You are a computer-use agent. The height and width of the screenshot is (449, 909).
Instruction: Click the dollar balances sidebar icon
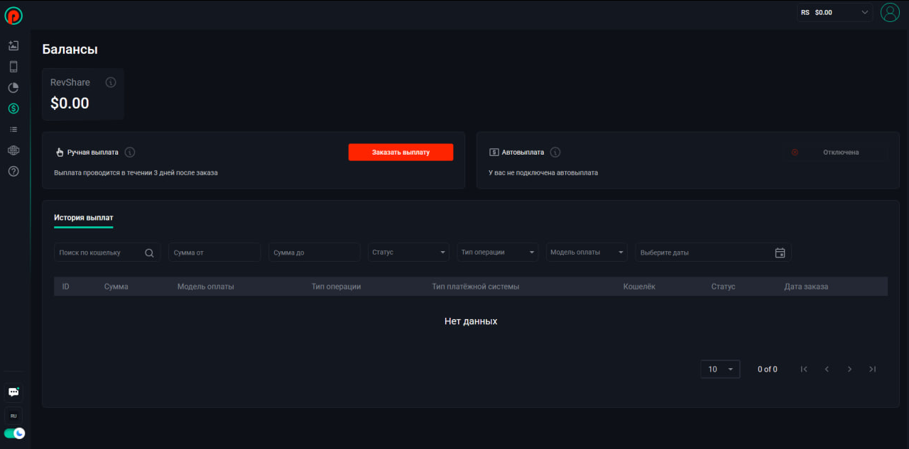click(x=13, y=109)
